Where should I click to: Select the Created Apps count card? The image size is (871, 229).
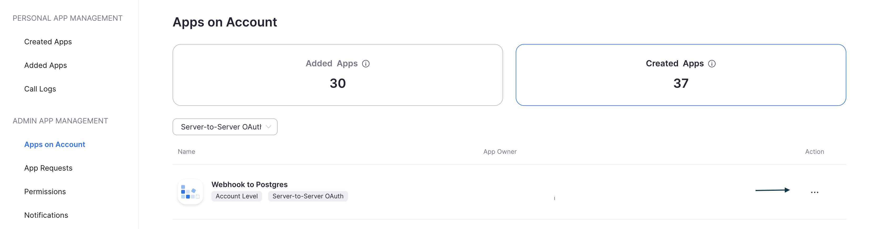680,75
